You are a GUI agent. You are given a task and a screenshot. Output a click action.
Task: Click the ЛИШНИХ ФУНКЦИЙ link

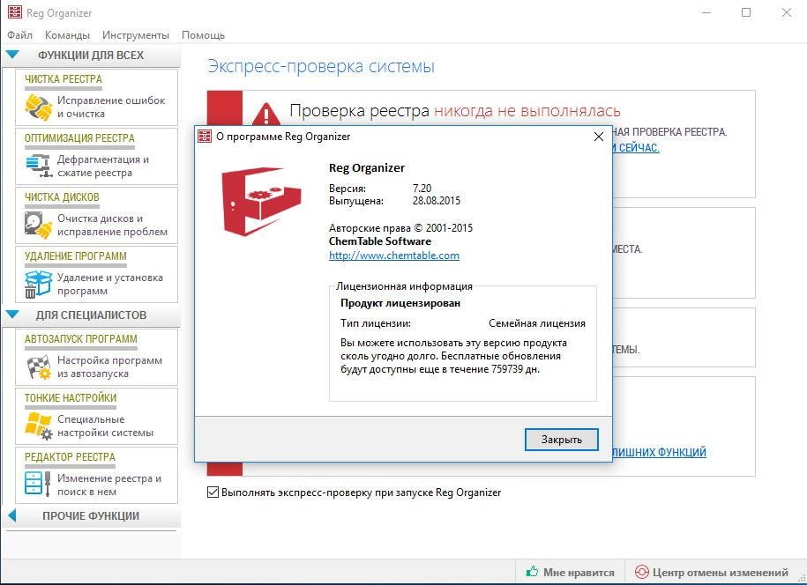tap(659, 452)
